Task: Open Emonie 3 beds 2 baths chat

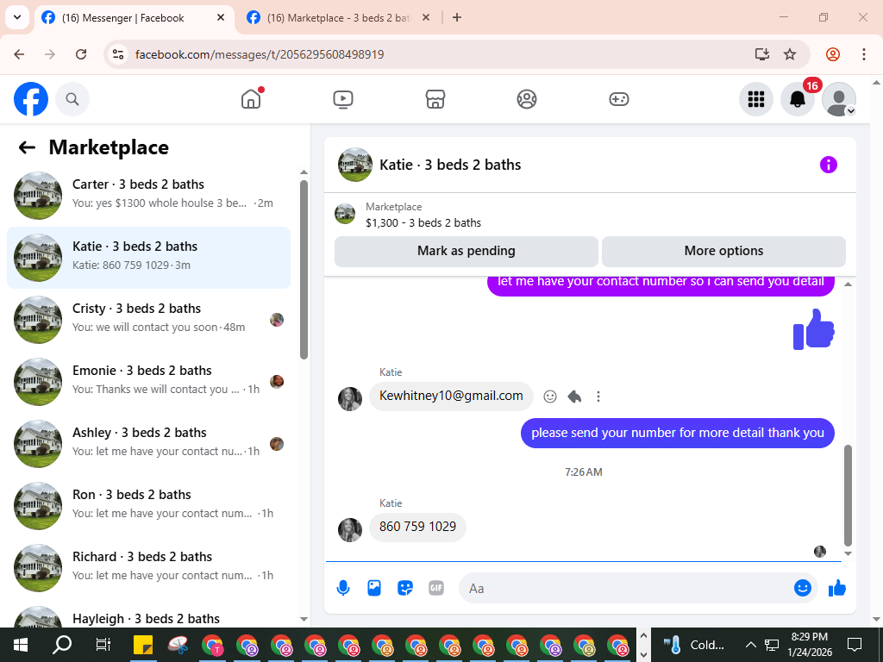Action: tap(148, 382)
